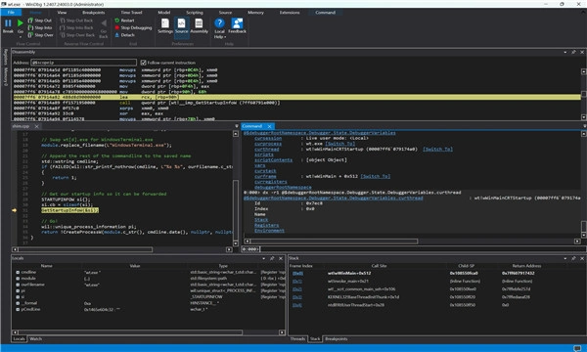Click the Break (pause) icon
This screenshot has height=352, width=587.
pyautogui.click(x=8, y=23)
